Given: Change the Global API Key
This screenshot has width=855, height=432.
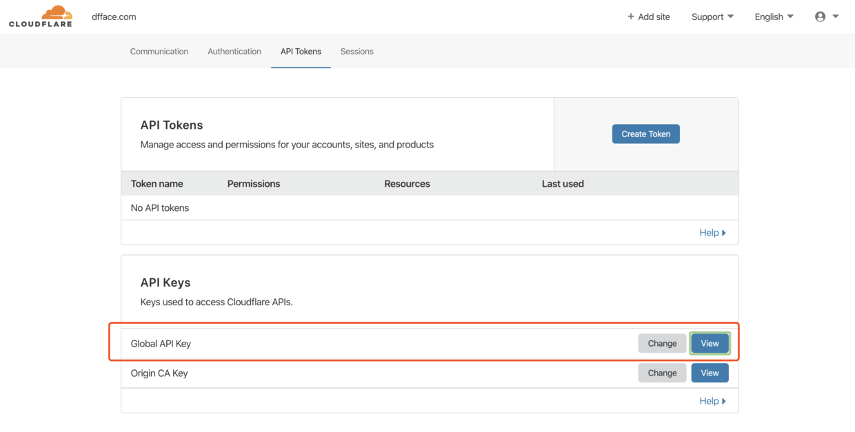Looking at the screenshot, I should click(x=661, y=342).
